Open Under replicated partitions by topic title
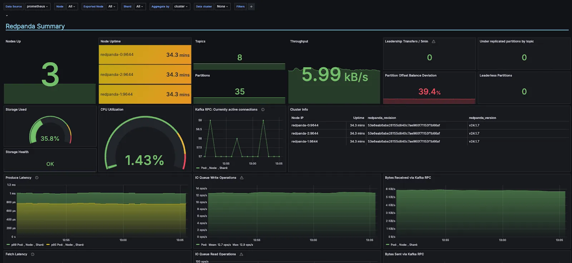 tap(507, 41)
